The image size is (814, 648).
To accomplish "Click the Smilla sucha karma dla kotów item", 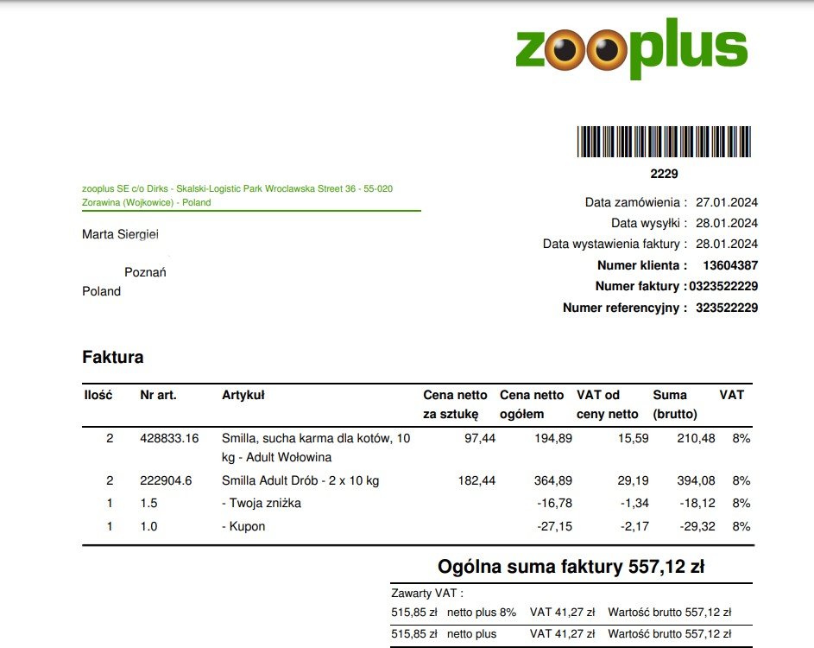I will point(316,448).
